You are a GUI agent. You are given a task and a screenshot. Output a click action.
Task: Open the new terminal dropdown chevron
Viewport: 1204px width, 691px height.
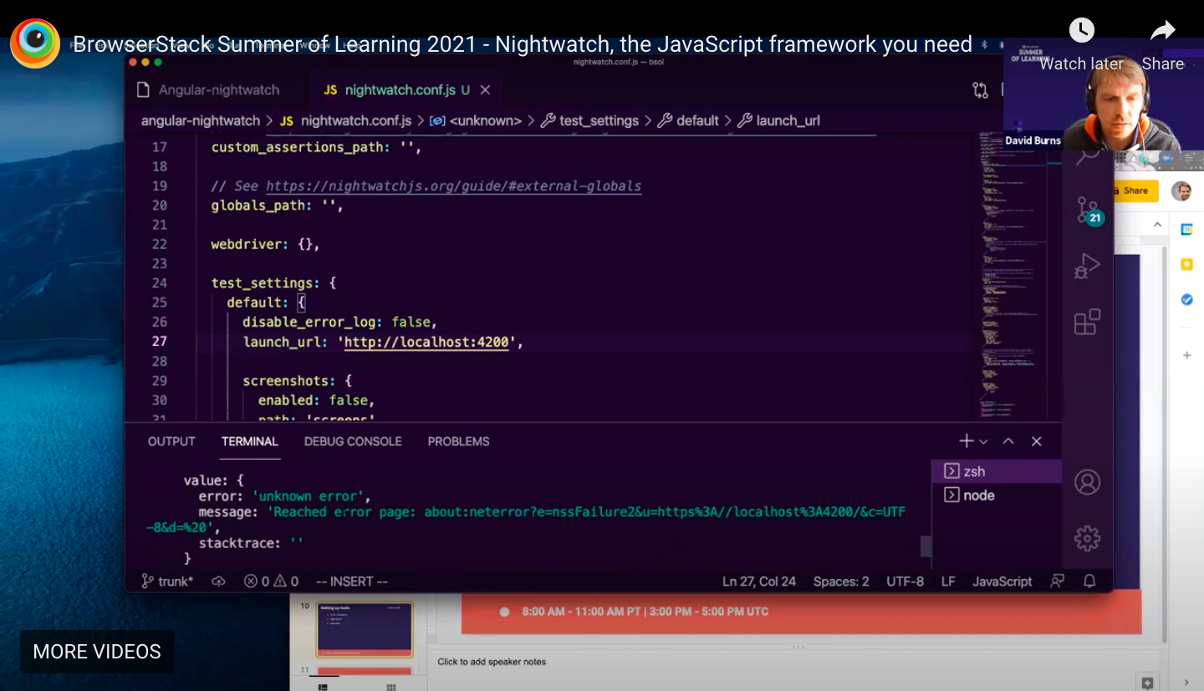click(x=983, y=441)
